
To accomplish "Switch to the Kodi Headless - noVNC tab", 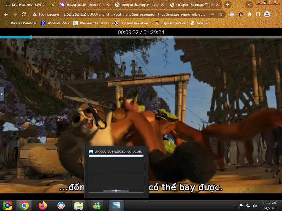I will click(28, 5).
